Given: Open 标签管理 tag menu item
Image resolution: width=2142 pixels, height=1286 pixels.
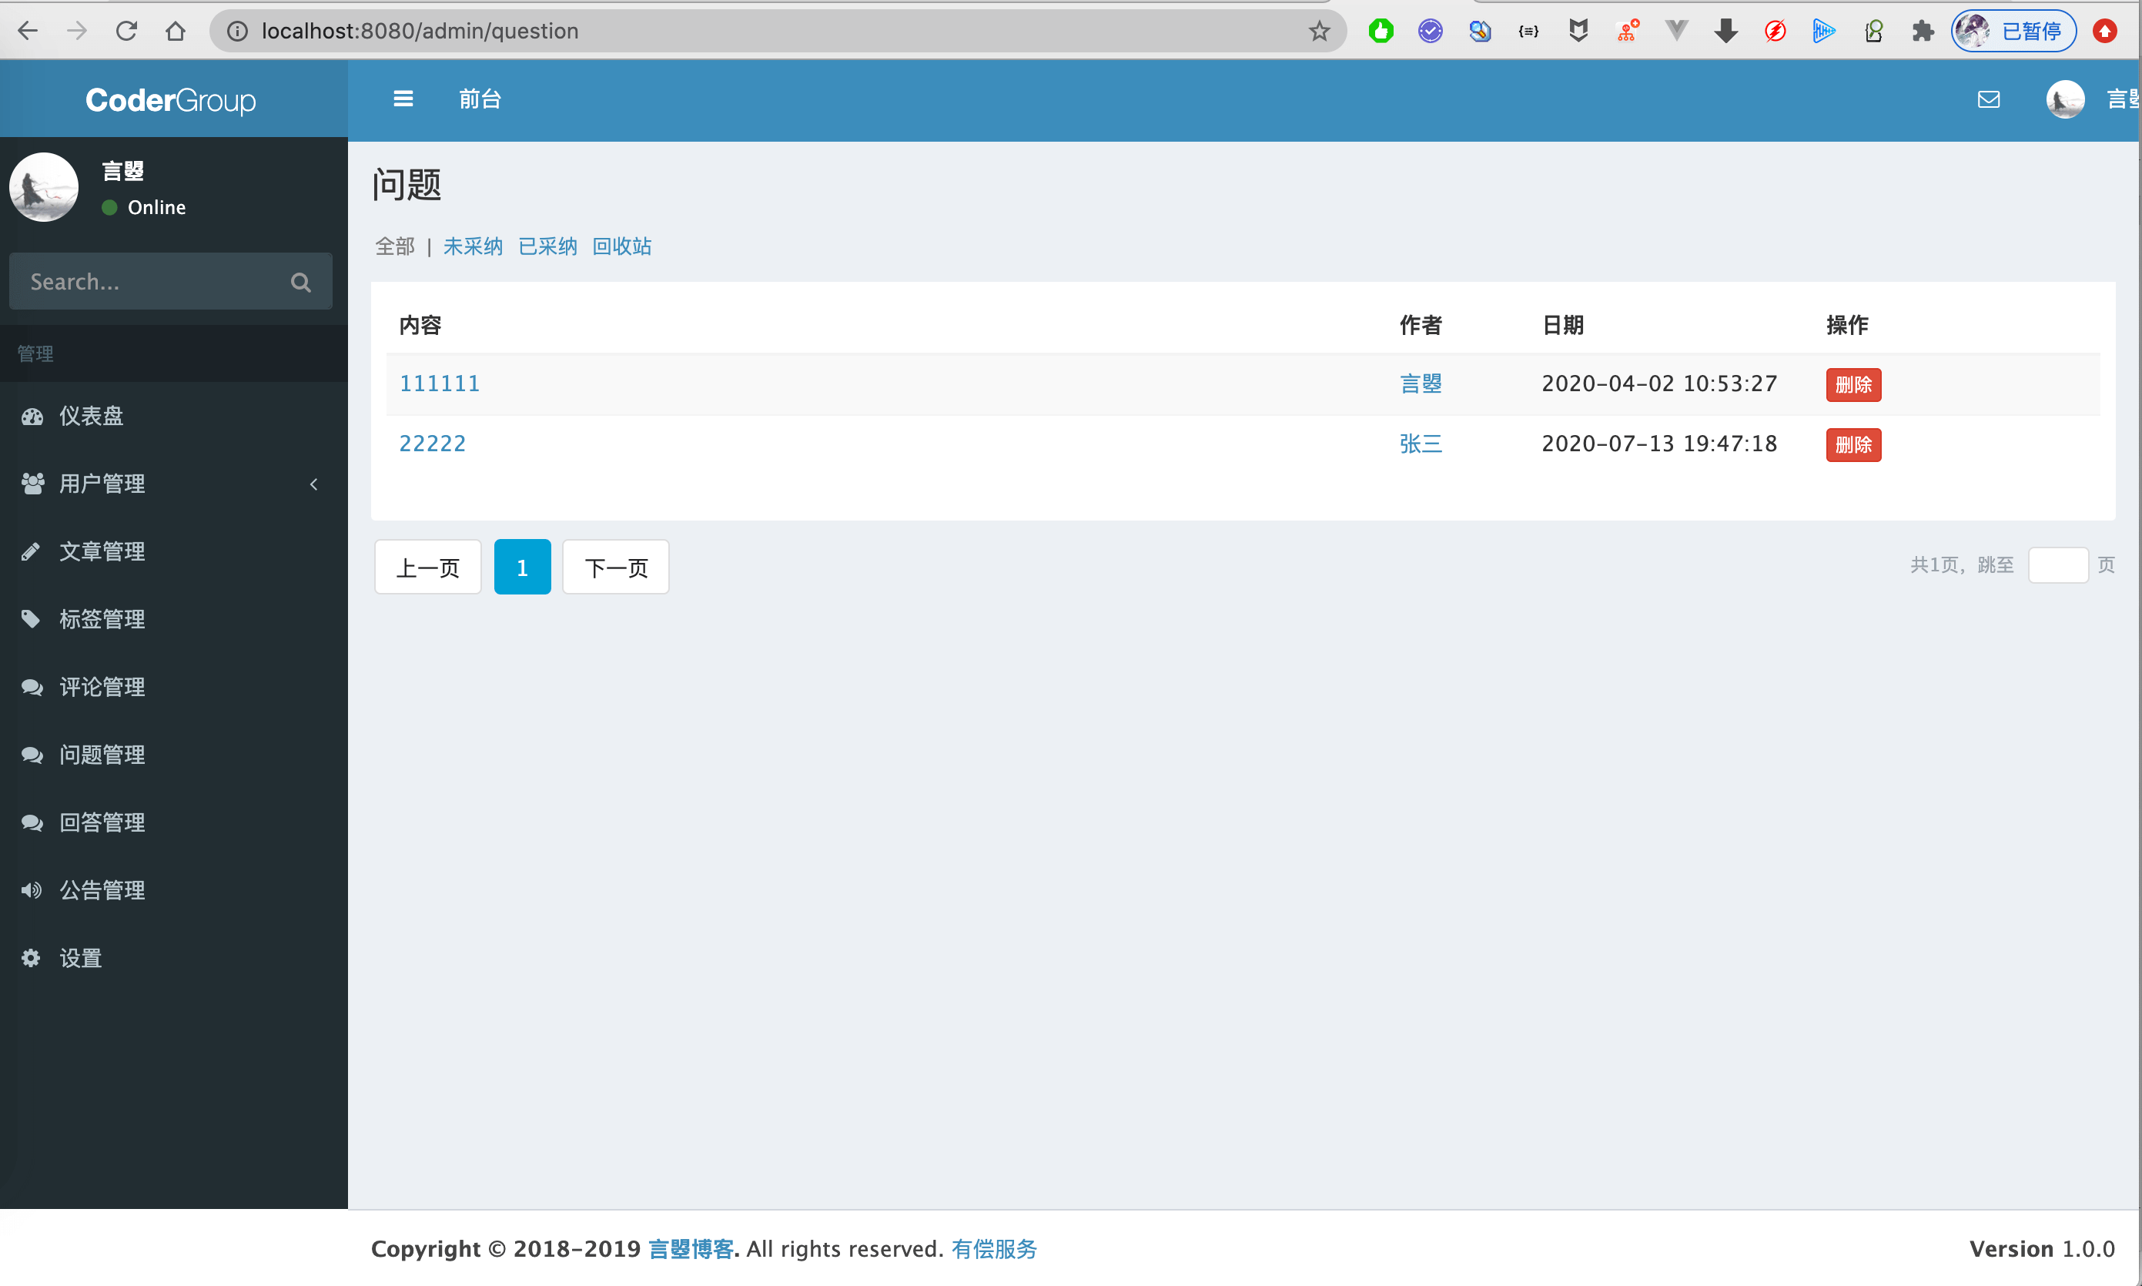Looking at the screenshot, I should 102,618.
